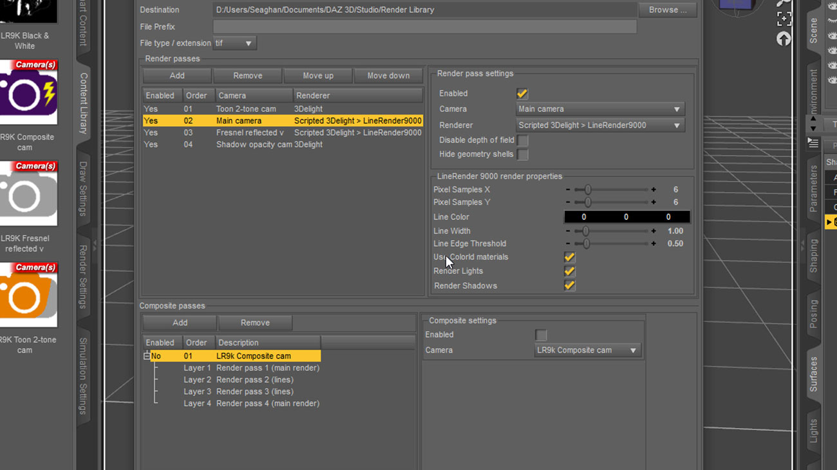Select Layer 1 Render pass 1 (main render)
Image resolution: width=837 pixels, height=470 pixels.
click(x=251, y=368)
